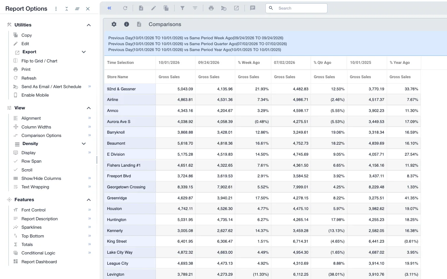Select Print in Utilities list

pos(26,69)
